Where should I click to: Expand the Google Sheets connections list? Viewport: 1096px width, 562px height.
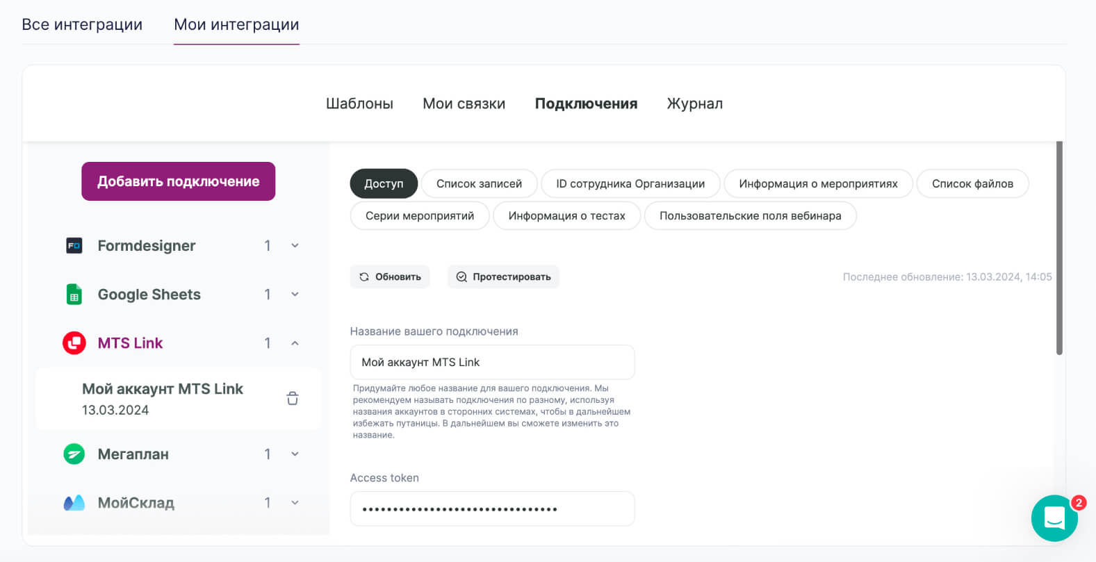295,295
